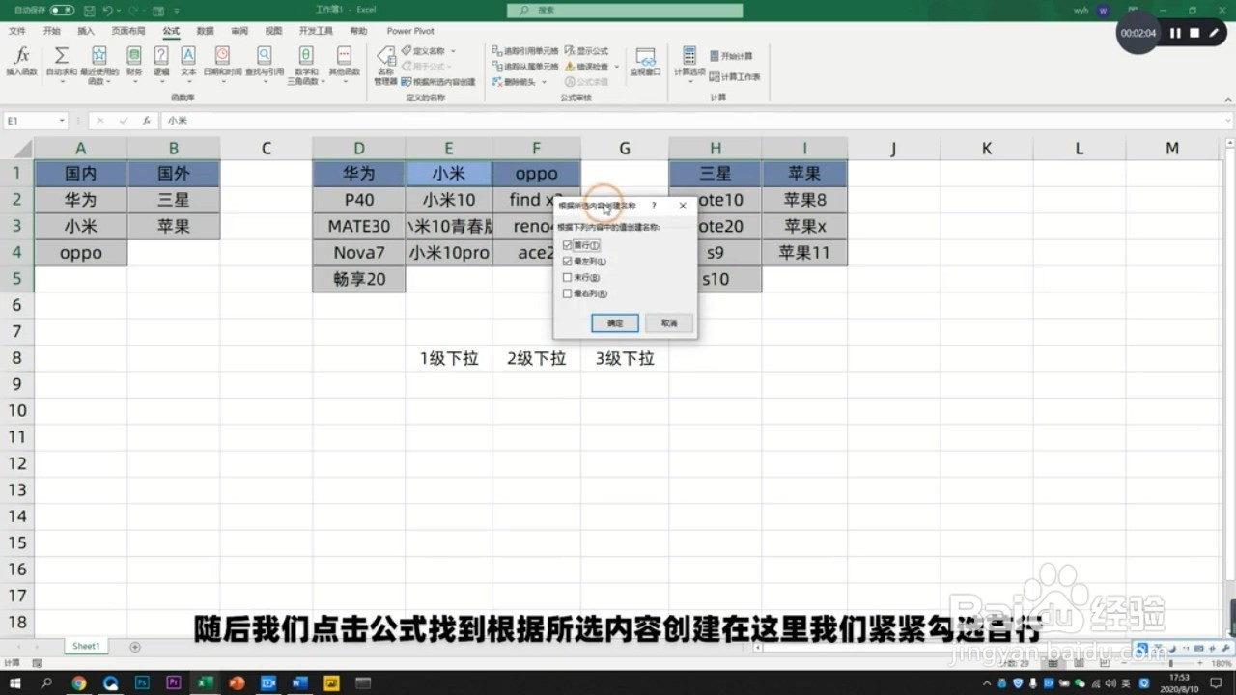
Task: Expand the Define Name (定义名称) dropdown arrow
Action: click(x=453, y=51)
